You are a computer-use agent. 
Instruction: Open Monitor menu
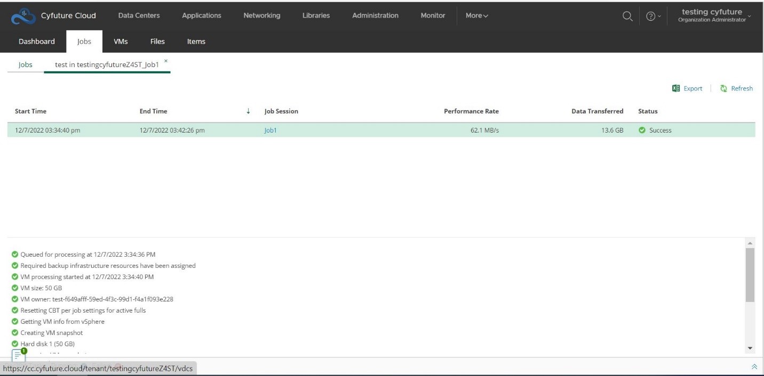click(433, 15)
